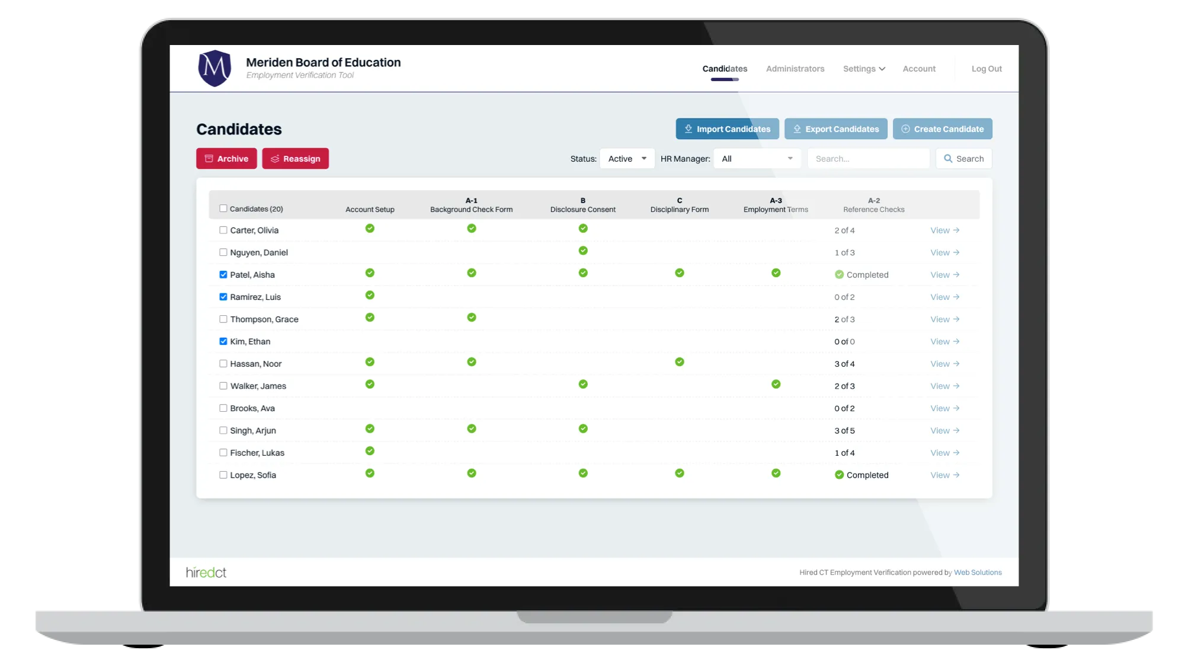The image size is (1185, 666).
Task: Click the 'B Disclosure Consent' column header
Action: [x=582, y=205]
